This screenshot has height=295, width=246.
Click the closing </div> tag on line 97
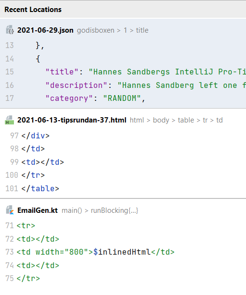tap(36, 135)
